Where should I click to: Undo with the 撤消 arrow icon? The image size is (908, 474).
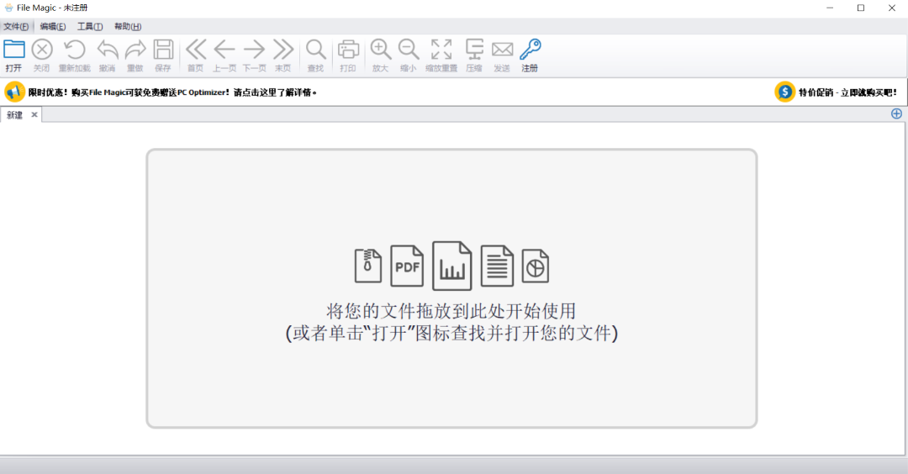pos(107,50)
